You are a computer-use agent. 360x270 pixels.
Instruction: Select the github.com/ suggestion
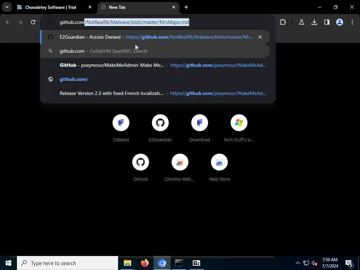point(155,79)
